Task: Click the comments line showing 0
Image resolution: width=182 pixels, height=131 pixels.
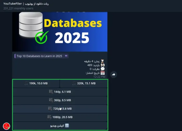Action: point(97,69)
